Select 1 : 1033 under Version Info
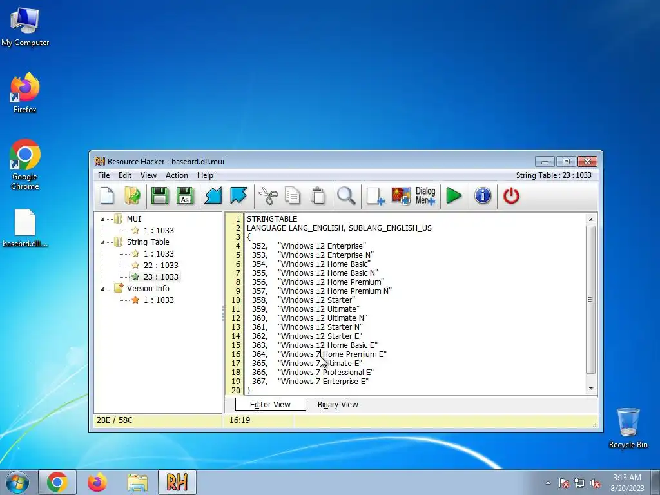 159,300
